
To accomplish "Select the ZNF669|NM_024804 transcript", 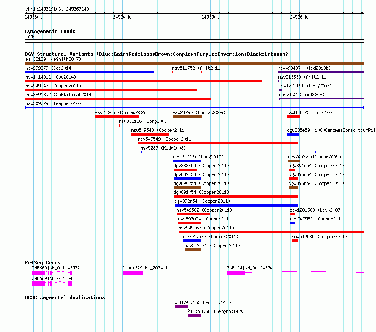I will coord(52,283).
